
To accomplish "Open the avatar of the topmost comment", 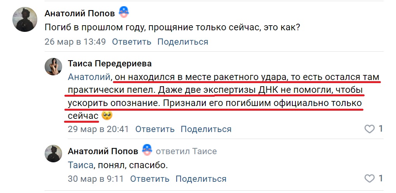I will point(25,19).
